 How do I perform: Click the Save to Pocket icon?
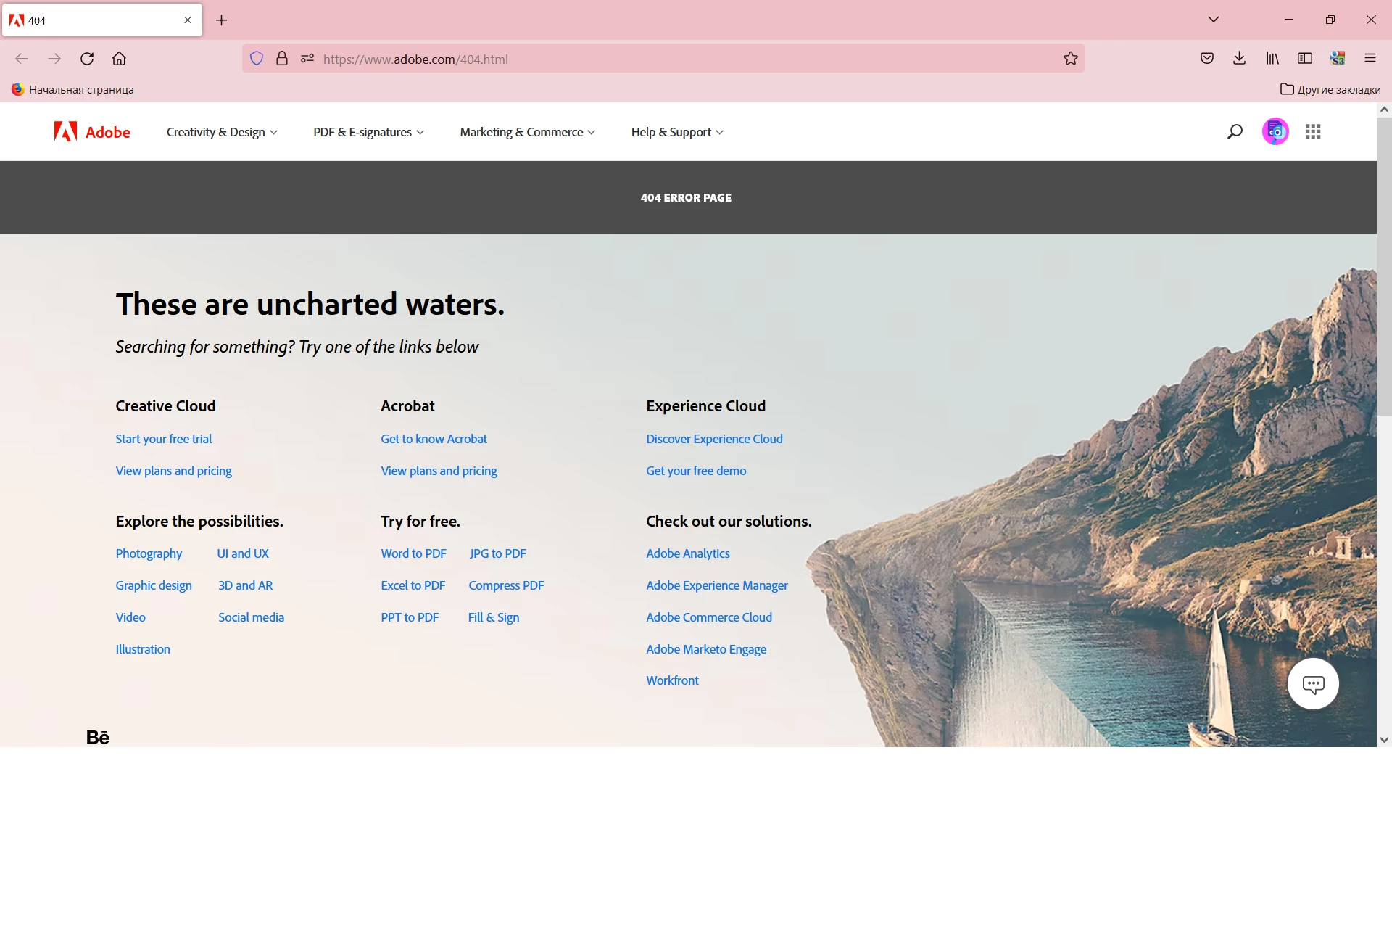pyautogui.click(x=1207, y=59)
